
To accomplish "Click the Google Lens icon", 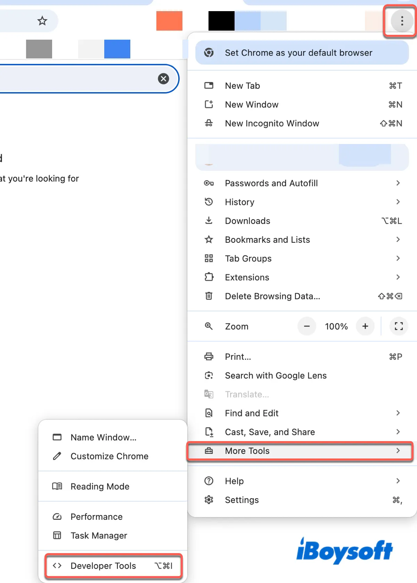I will pos(209,375).
